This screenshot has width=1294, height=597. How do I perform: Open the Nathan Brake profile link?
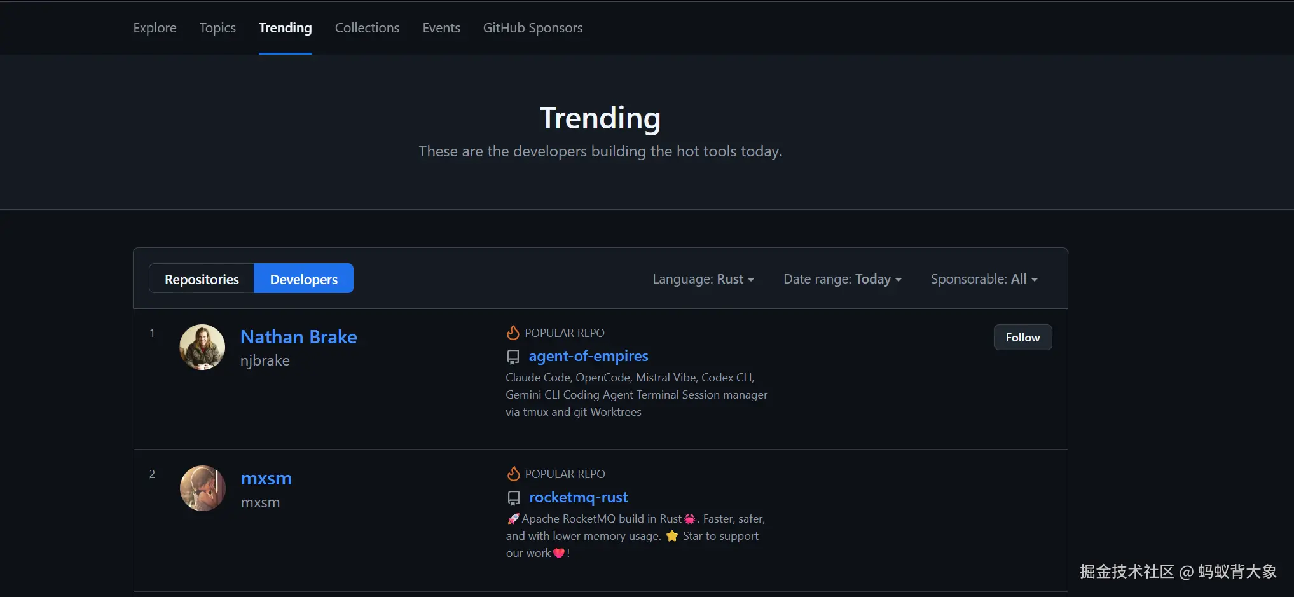[298, 337]
